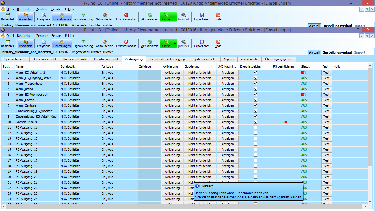Screen dimensions: 375x211
Task: Uncheck Ereignisspeicher for Alarm_Brand
Action: [x=255, y=89]
